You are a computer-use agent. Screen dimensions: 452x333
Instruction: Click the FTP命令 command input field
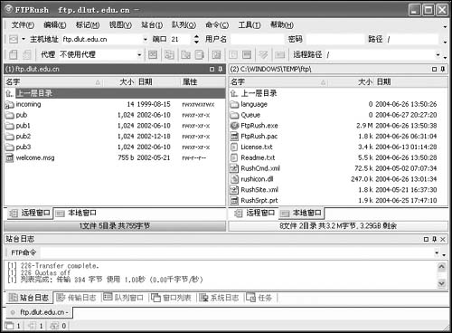(x=237, y=252)
